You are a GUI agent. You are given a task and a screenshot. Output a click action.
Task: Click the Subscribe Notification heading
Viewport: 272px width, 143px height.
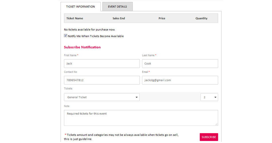(82, 47)
